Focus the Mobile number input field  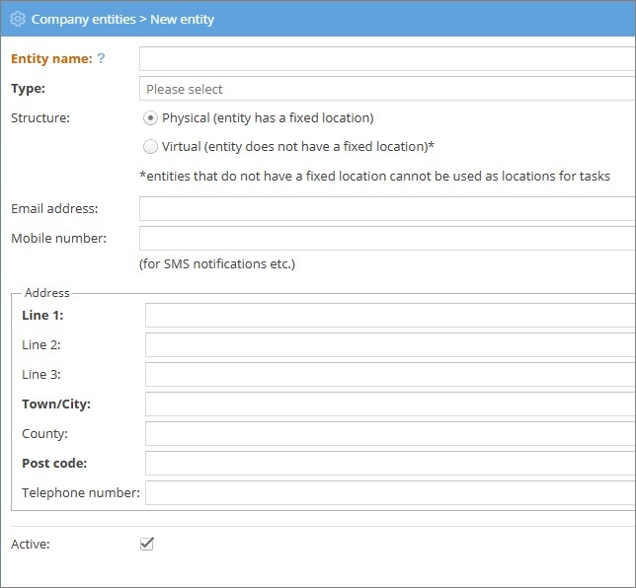point(387,238)
